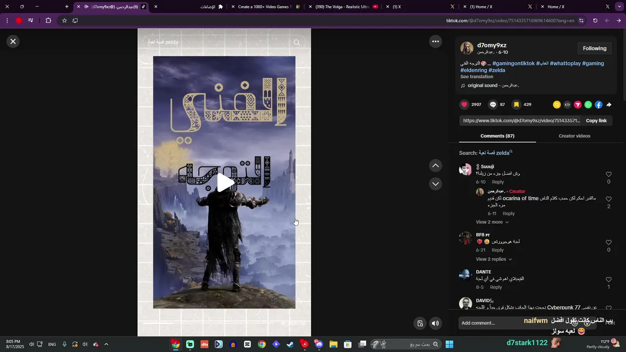Open the browser extensions puzzle icon
The width and height of the screenshot is (626, 352).
pyautogui.click(x=48, y=21)
